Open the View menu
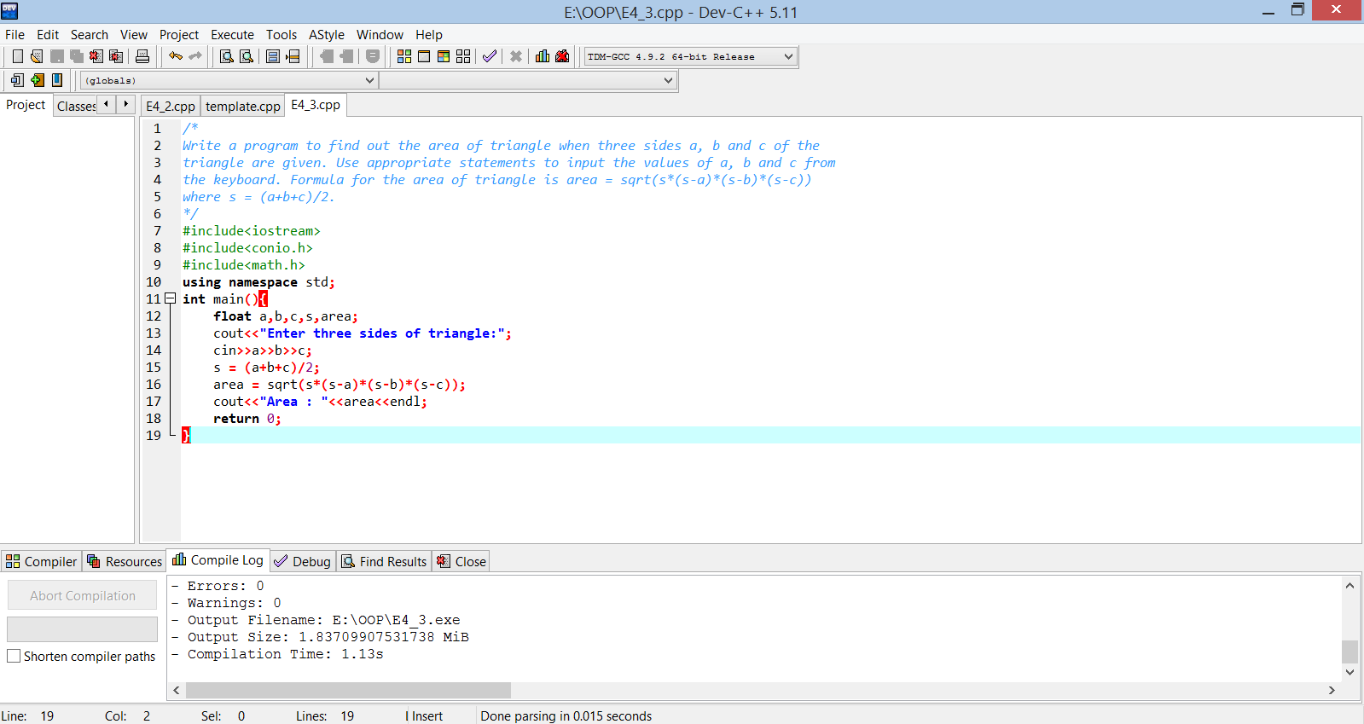Viewport: 1364px width, 724px height. tap(134, 35)
